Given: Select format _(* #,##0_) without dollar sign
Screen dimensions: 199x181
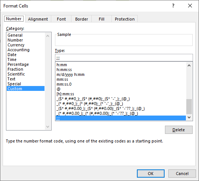Looking at the screenshot, I should click(x=121, y=104).
